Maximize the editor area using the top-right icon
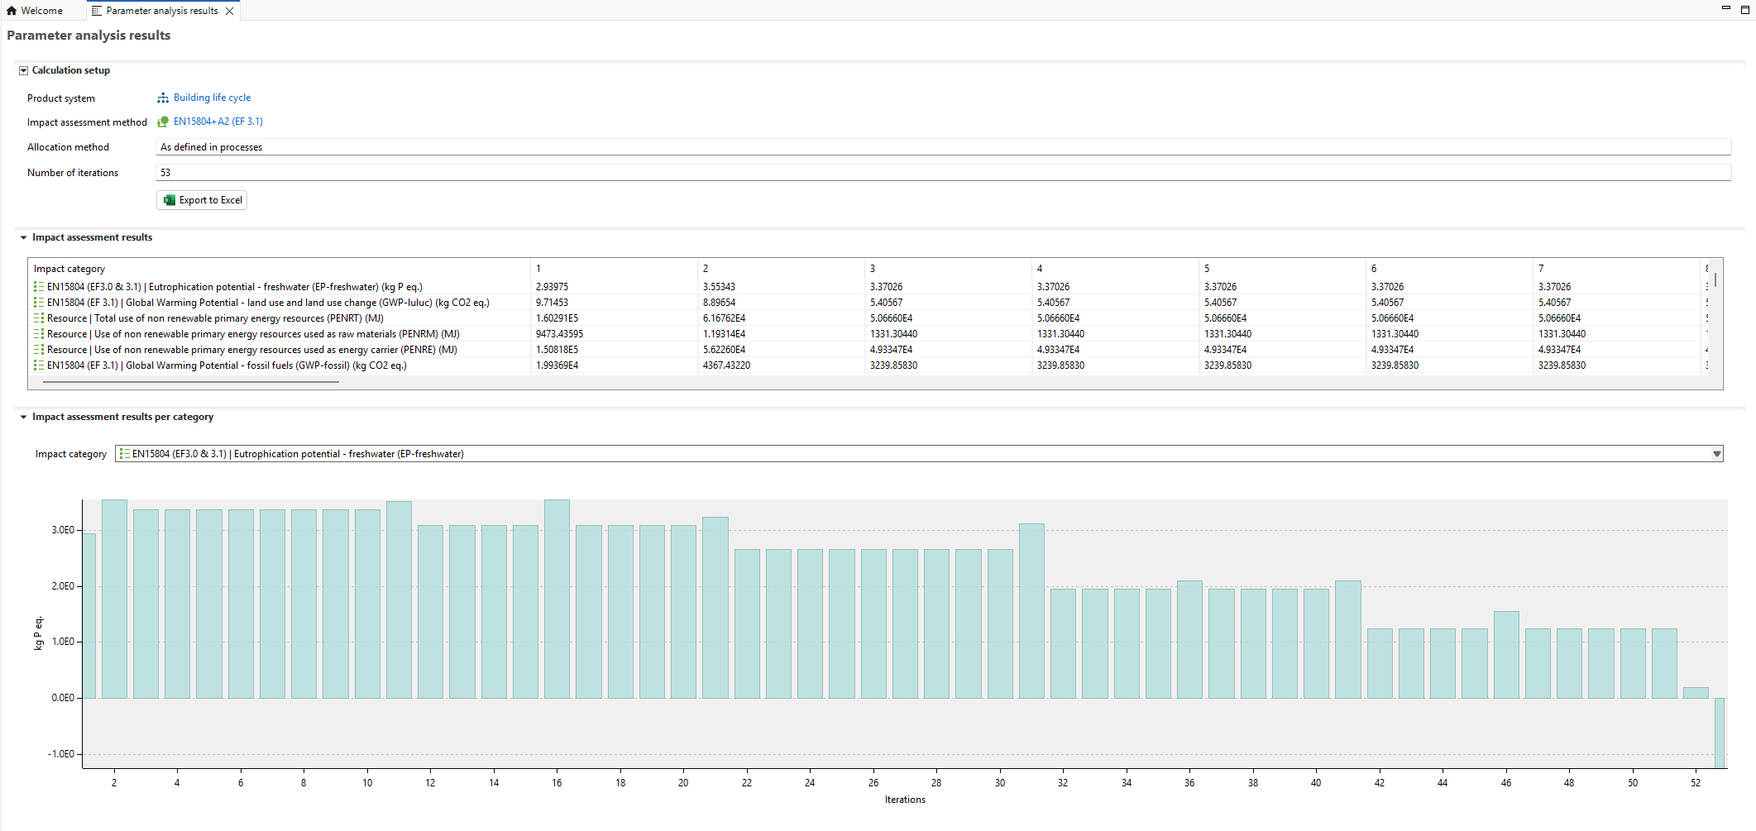 pyautogui.click(x=1744, y=10)
